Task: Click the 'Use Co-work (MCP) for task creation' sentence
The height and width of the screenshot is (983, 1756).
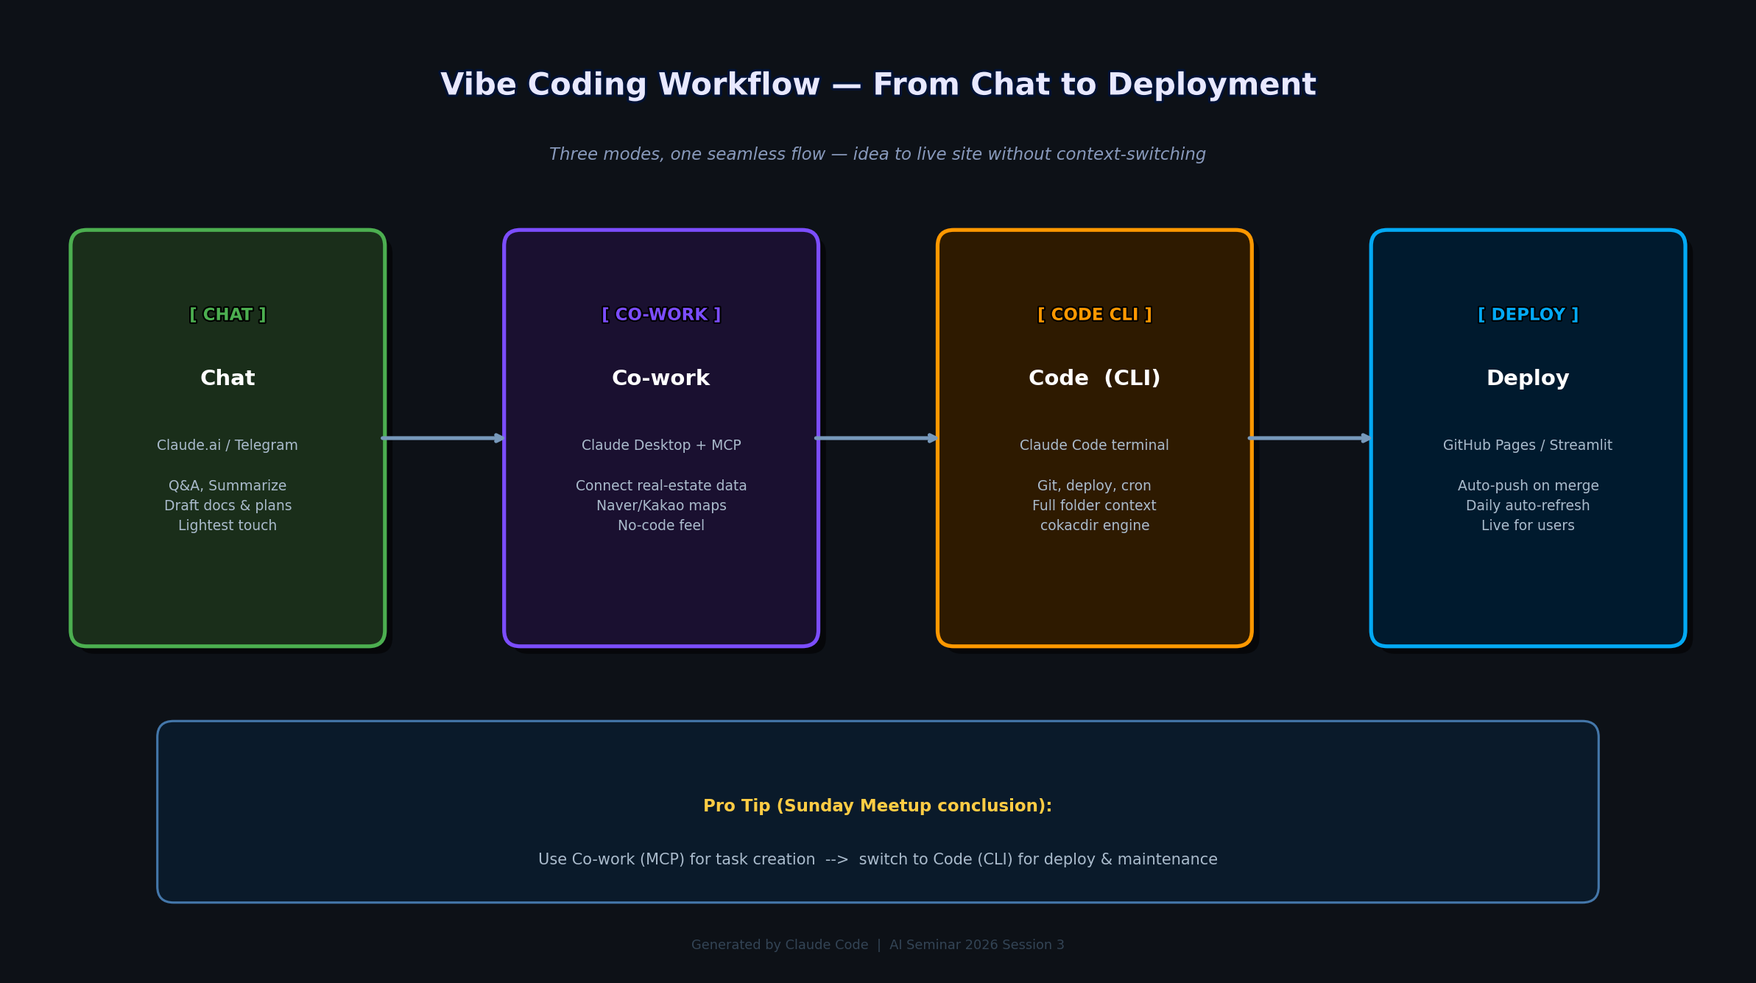Action: (x=878, y=859)
